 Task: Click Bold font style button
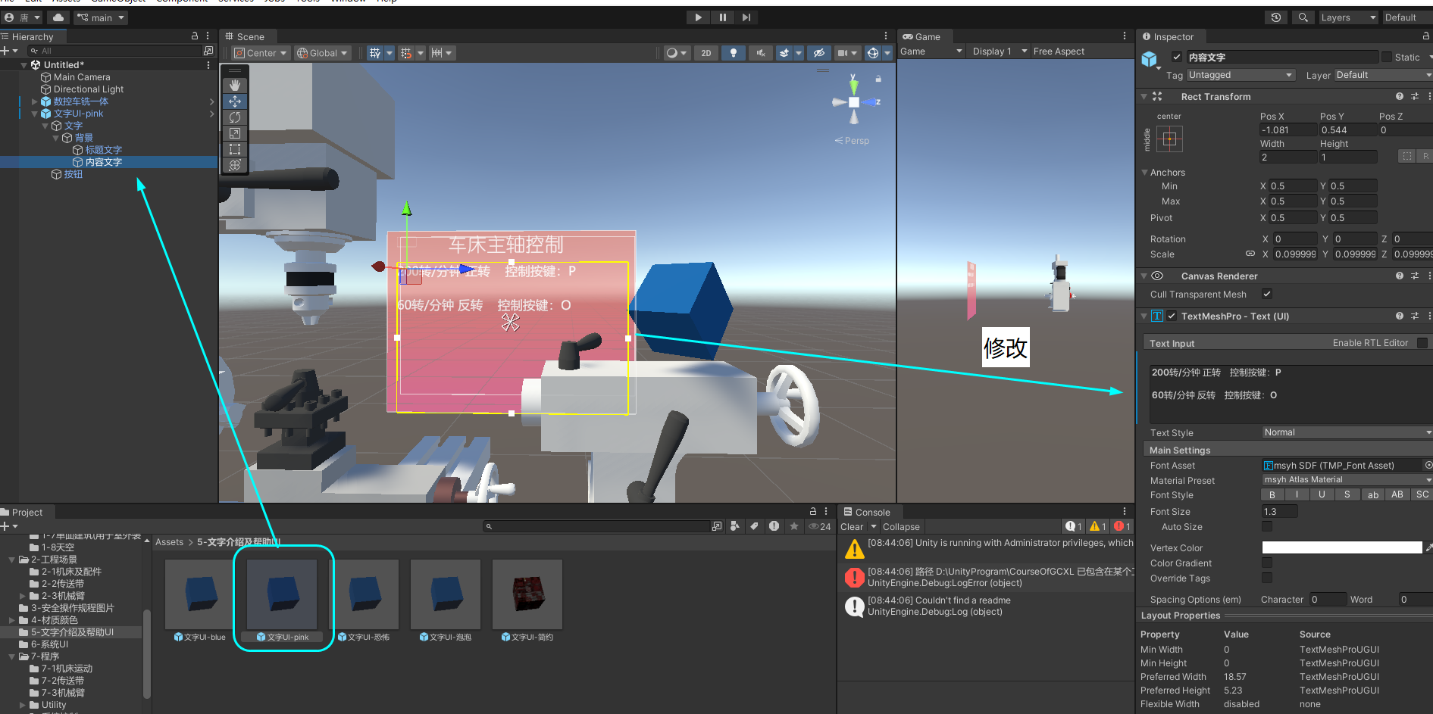(x=1272, y=494)
